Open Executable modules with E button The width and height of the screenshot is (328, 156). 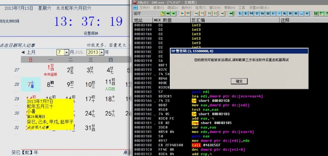(246, 14)
